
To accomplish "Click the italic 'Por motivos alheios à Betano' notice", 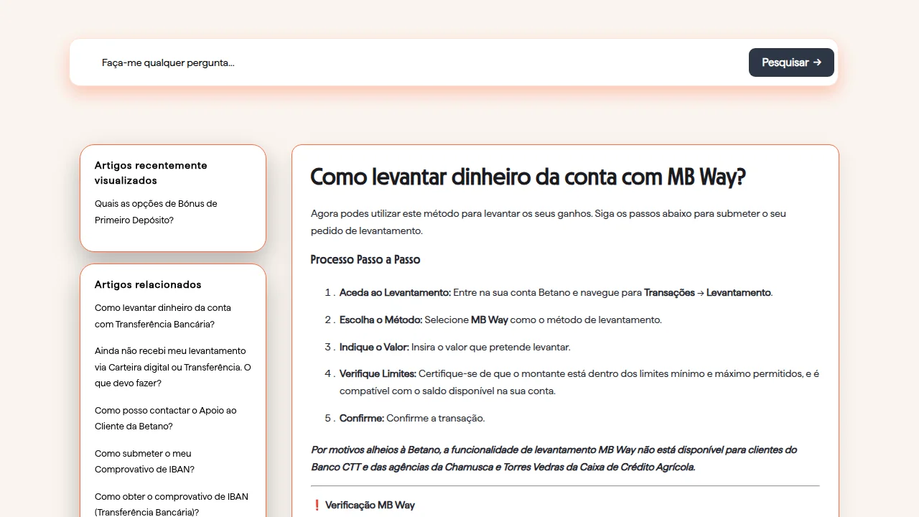I will click(x=554, y=458).
